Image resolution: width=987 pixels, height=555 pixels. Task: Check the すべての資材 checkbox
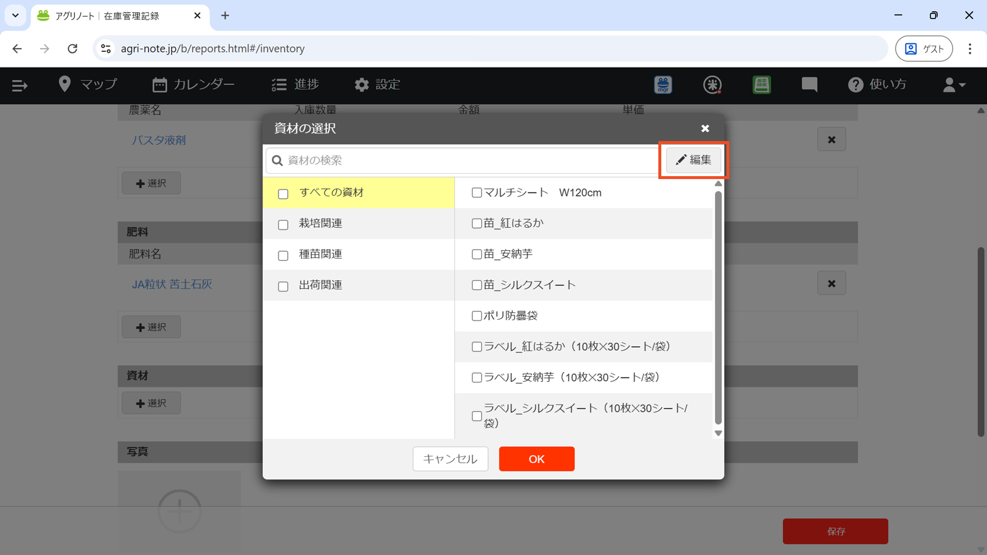click(283, 194)
